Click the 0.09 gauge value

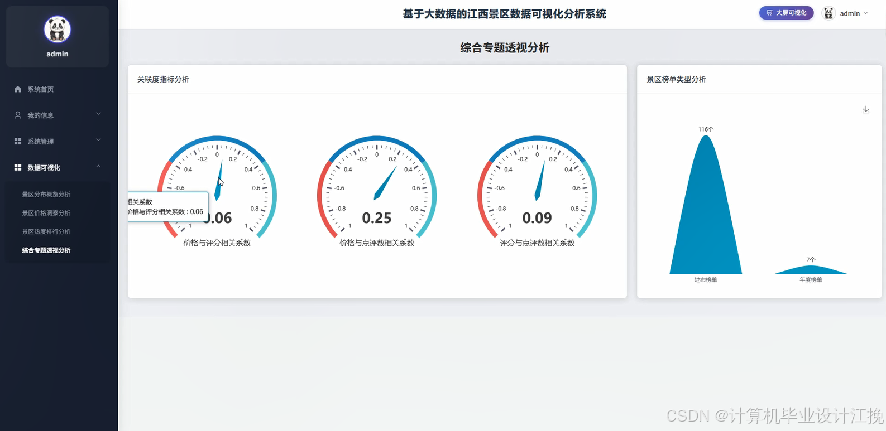[537, 218]
